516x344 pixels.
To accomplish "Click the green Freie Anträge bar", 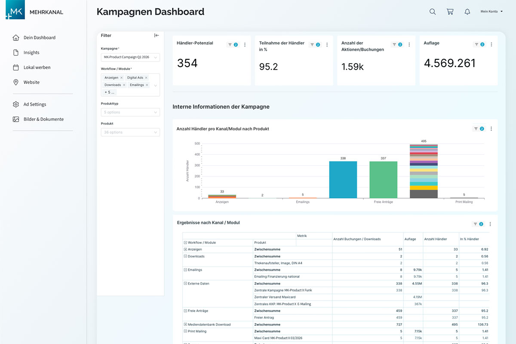I will tap(383, 180).
